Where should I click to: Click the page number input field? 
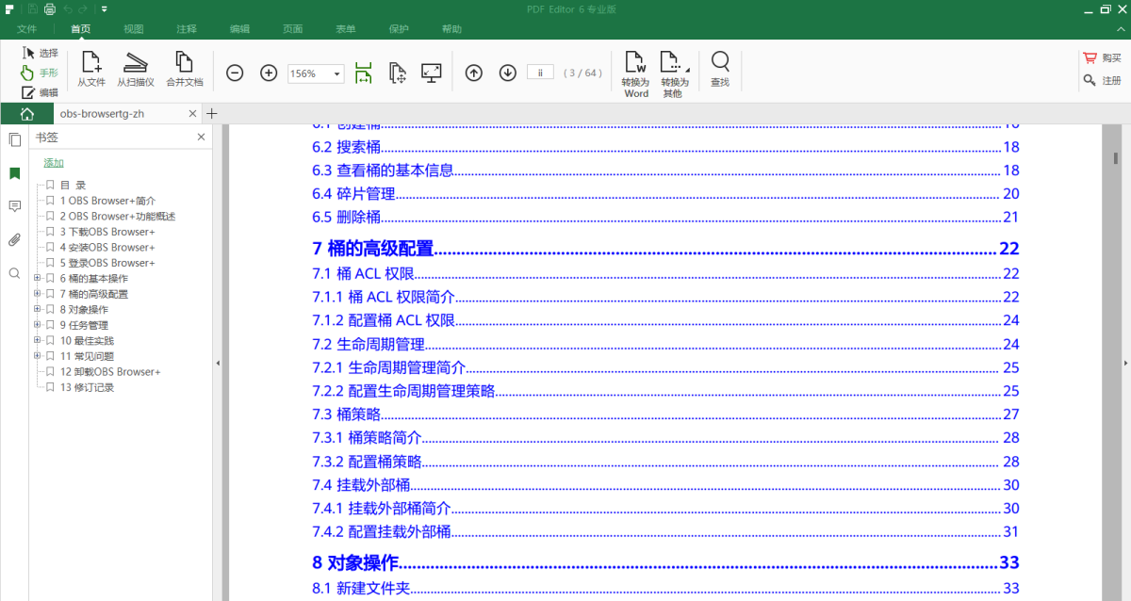click(x=540, y=72)
